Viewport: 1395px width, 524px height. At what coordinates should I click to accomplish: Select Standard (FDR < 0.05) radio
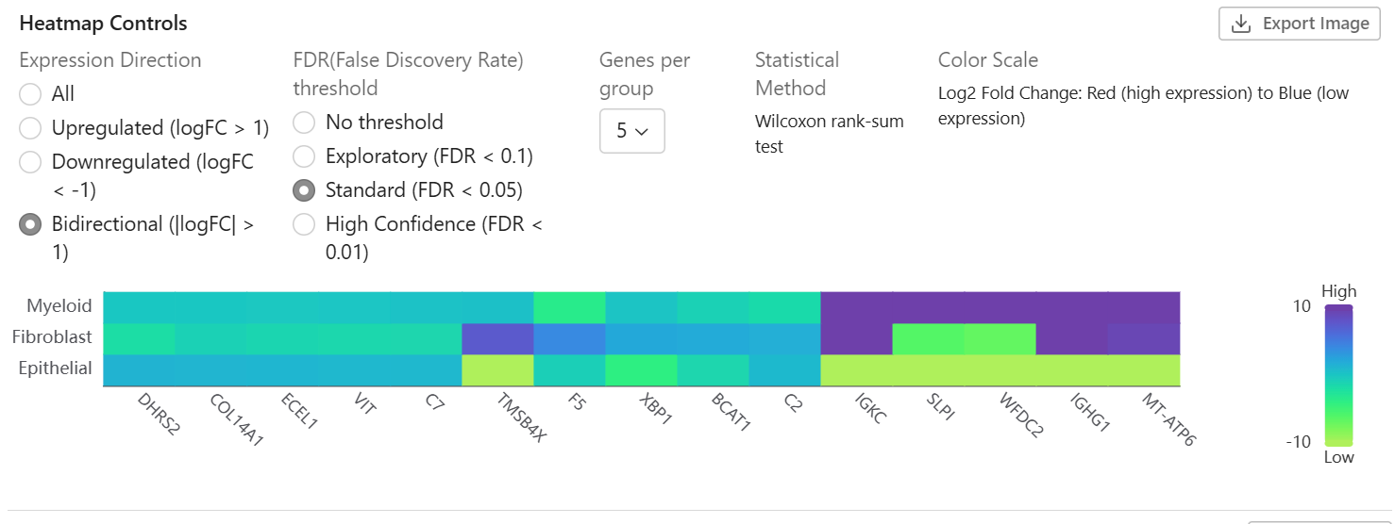point(304,190)
